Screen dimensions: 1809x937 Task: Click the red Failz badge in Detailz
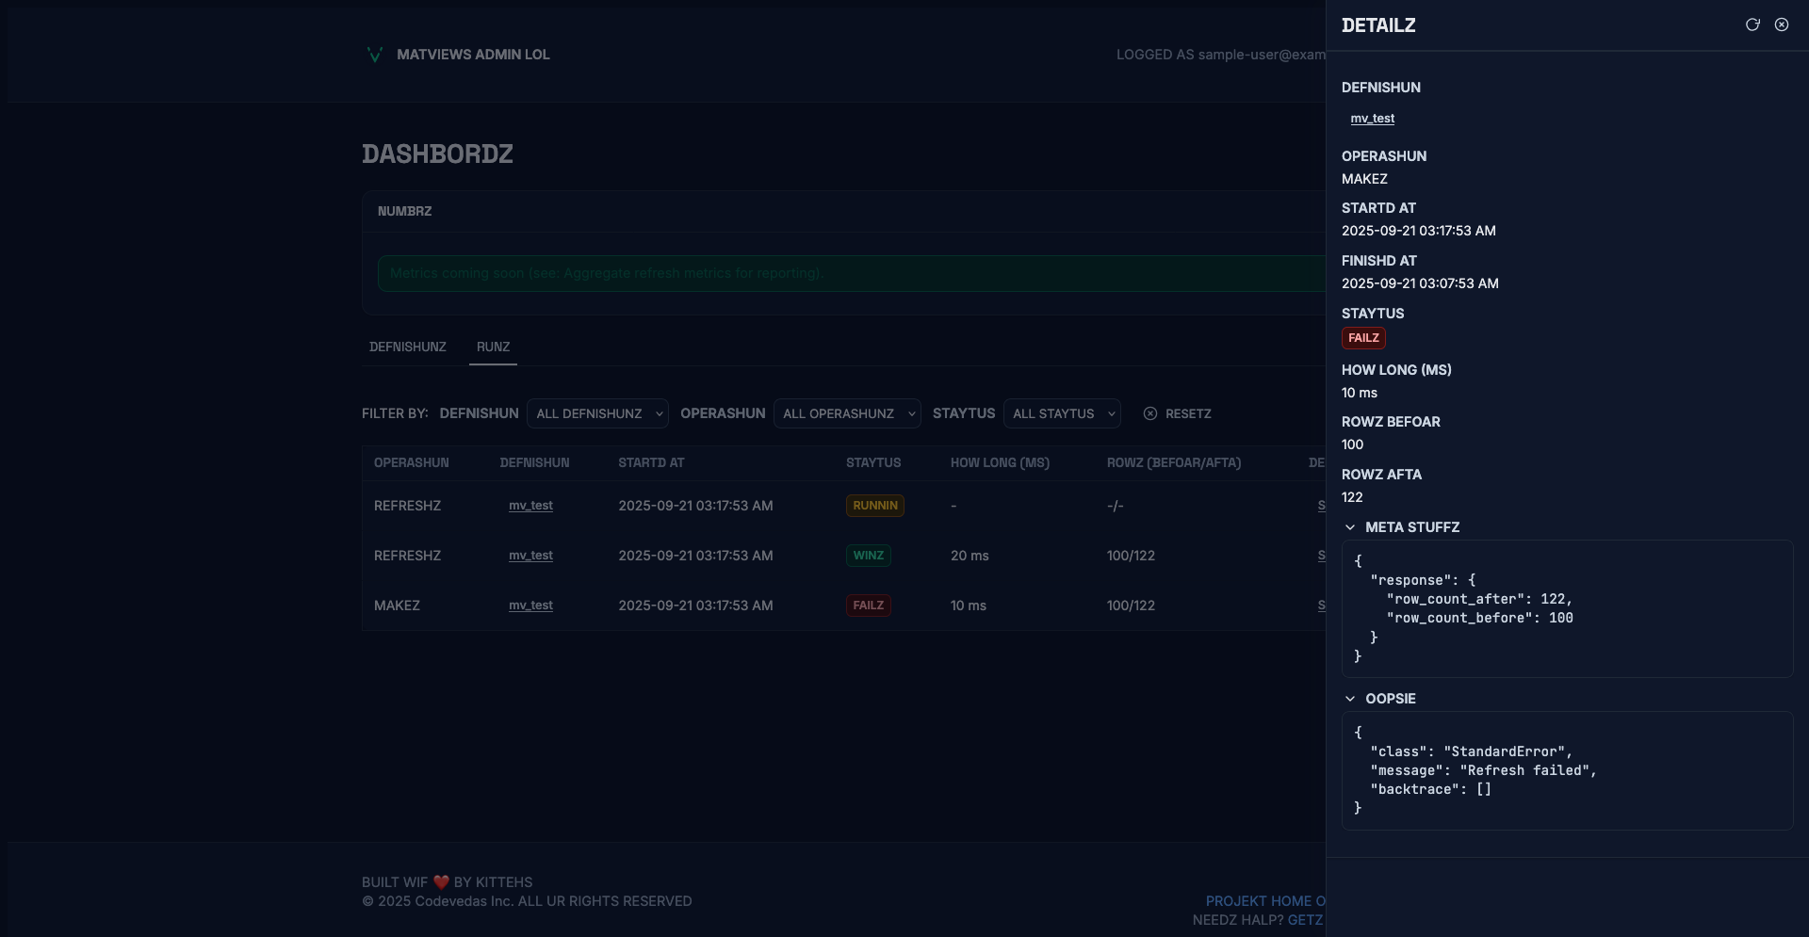1363,338
